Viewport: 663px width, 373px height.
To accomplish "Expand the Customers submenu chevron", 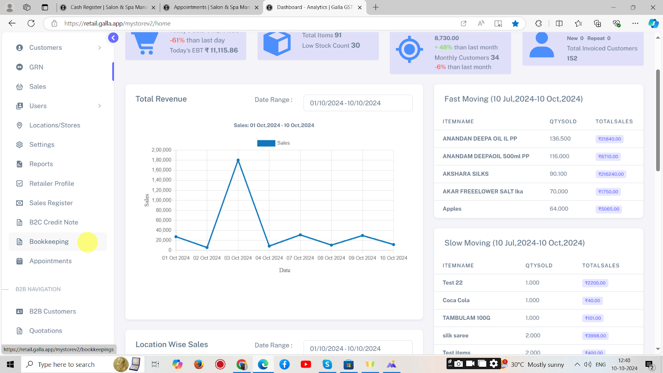I will click(x=99, y=48).
